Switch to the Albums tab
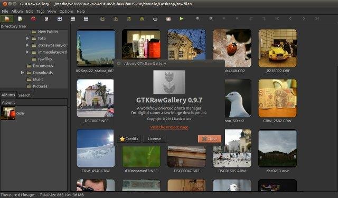This screenshot has height=198, width=338. pyautogui.click(x=8, y=95)
